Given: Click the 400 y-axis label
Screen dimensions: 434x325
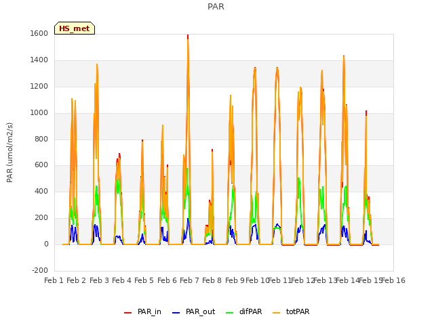Looking at the screenshot, I should [41, 191].
